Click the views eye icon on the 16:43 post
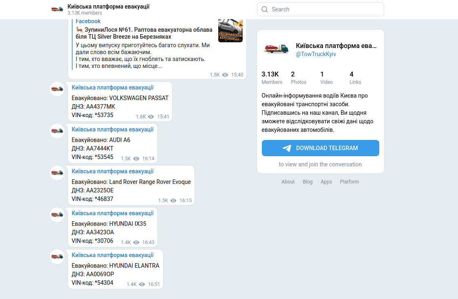This screenshot has width=458, height=299. click(136, 243)
